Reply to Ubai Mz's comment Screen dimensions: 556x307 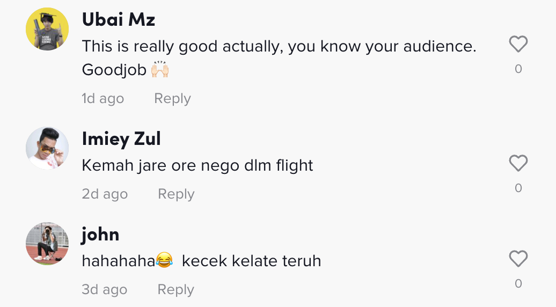(172, 99)
